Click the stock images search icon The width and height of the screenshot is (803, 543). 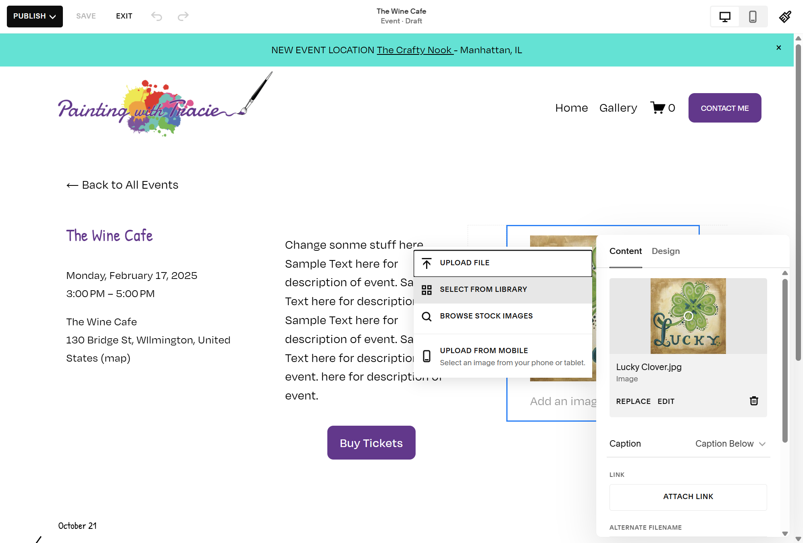[x=426, y=316]
